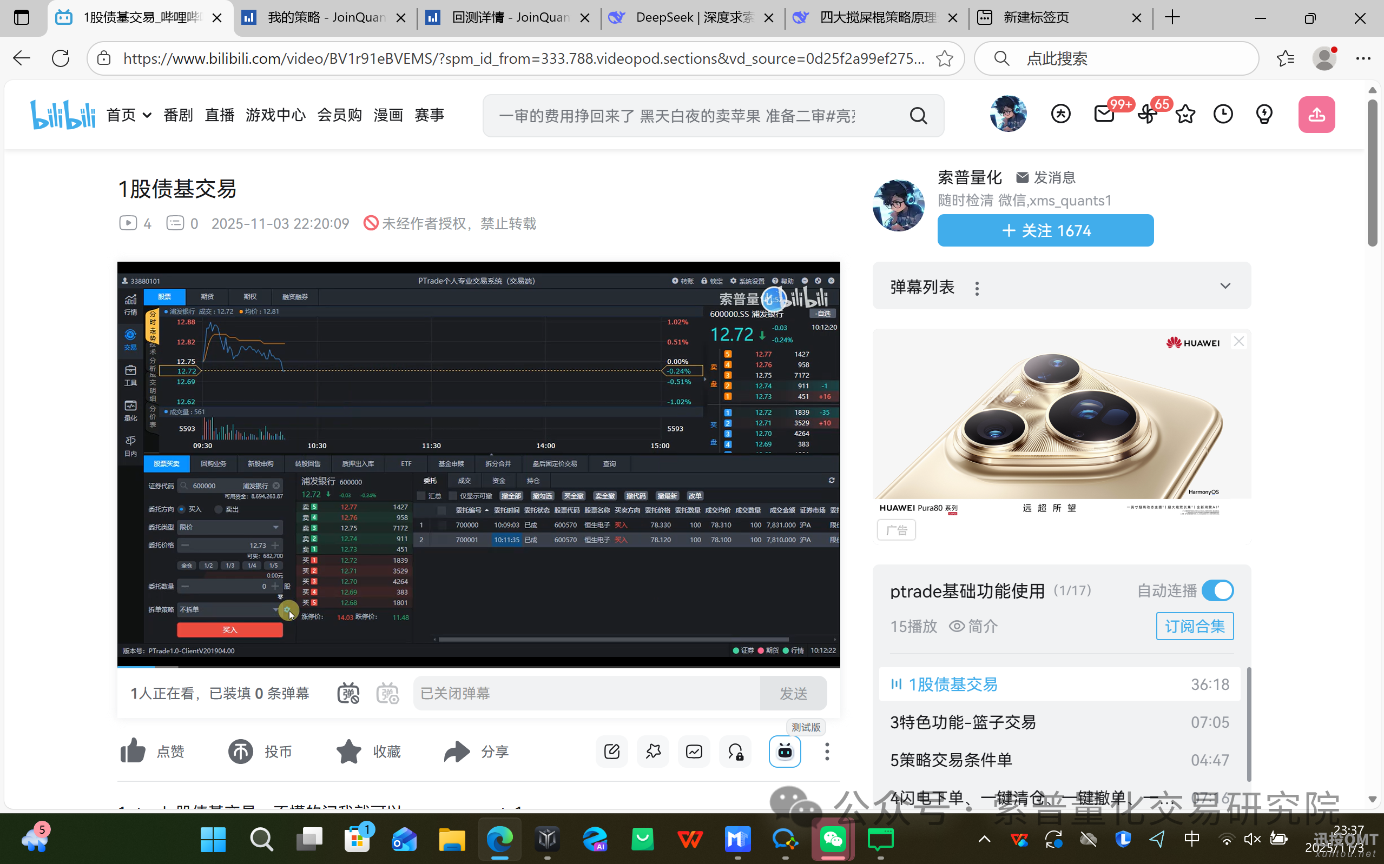This screenshot has height=864, width=1384.
Task: Open the message inbox envelope with 99+ badge
Action: tap(1104, 114)
